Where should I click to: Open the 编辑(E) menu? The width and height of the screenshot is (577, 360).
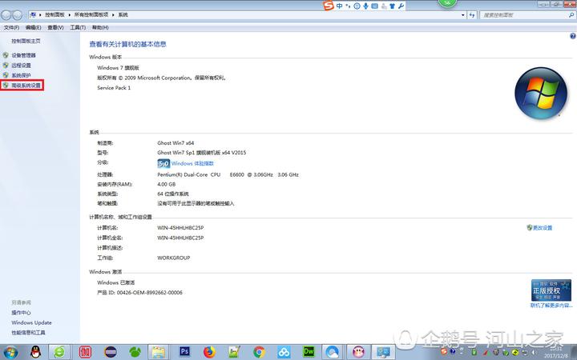[33, 27]
